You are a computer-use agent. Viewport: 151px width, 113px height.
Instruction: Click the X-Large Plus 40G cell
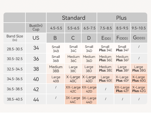(138, 79)
